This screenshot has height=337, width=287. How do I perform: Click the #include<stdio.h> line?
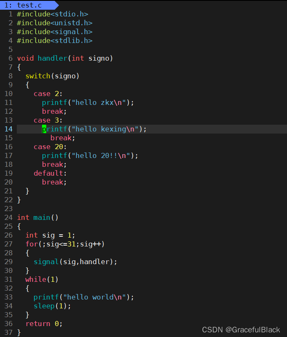click(53, 14)
